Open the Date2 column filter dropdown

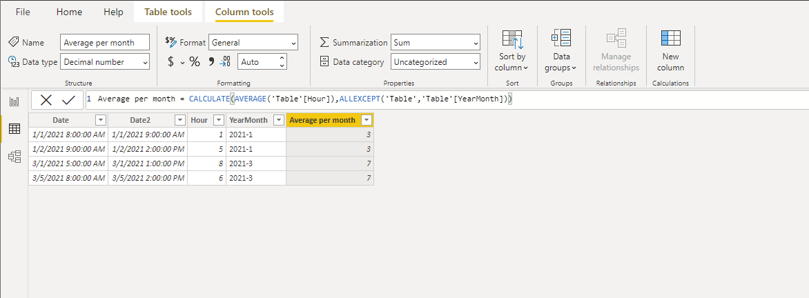tap(180, 120)
